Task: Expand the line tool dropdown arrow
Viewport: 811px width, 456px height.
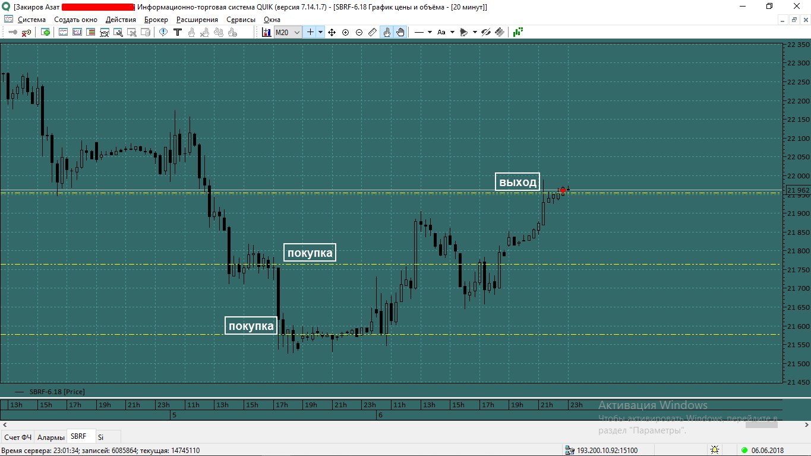Action: pyautogui.click(x=430, y=32)
